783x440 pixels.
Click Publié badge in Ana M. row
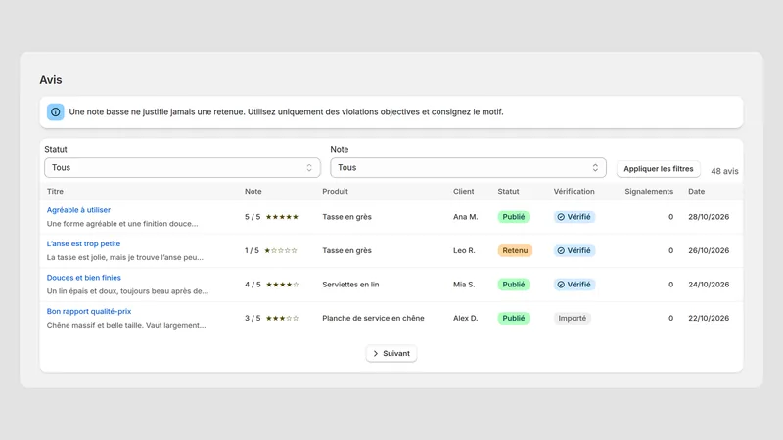click(513, 217)
